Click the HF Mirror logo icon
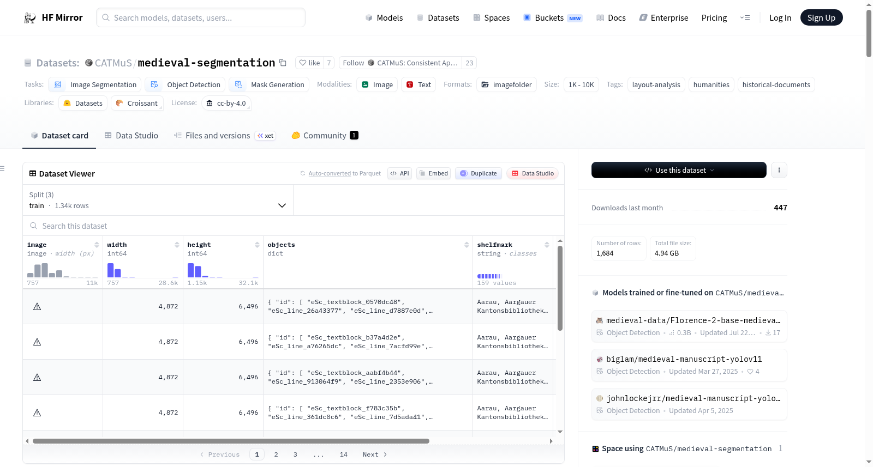This screenshot has width=873, height=467. coord(30,18)
